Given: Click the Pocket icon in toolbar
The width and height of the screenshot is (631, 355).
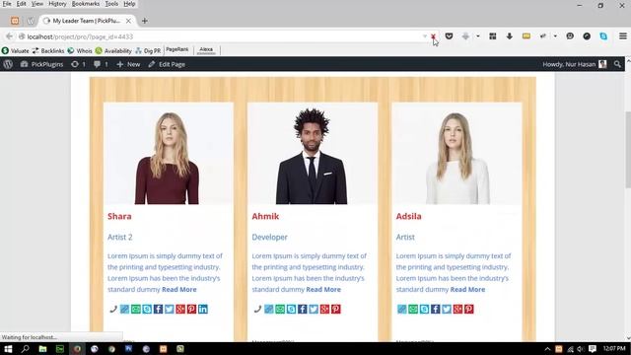Looking at the screenshot, I should pos(450,36).
